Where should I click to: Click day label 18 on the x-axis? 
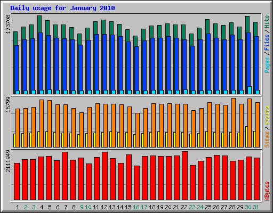(x=152, y=207)
